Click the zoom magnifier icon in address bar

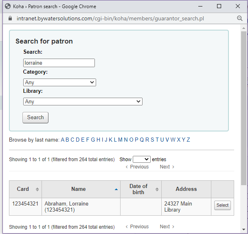pyautogui.click(x=240, y=18)
